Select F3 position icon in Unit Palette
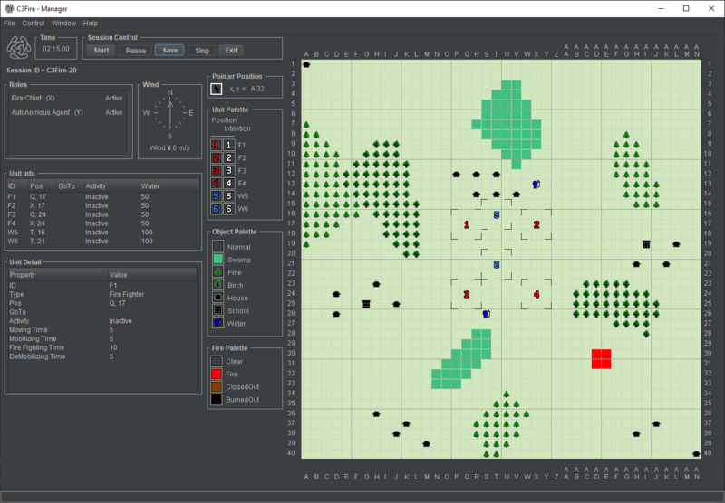 (x=216, y=170)
